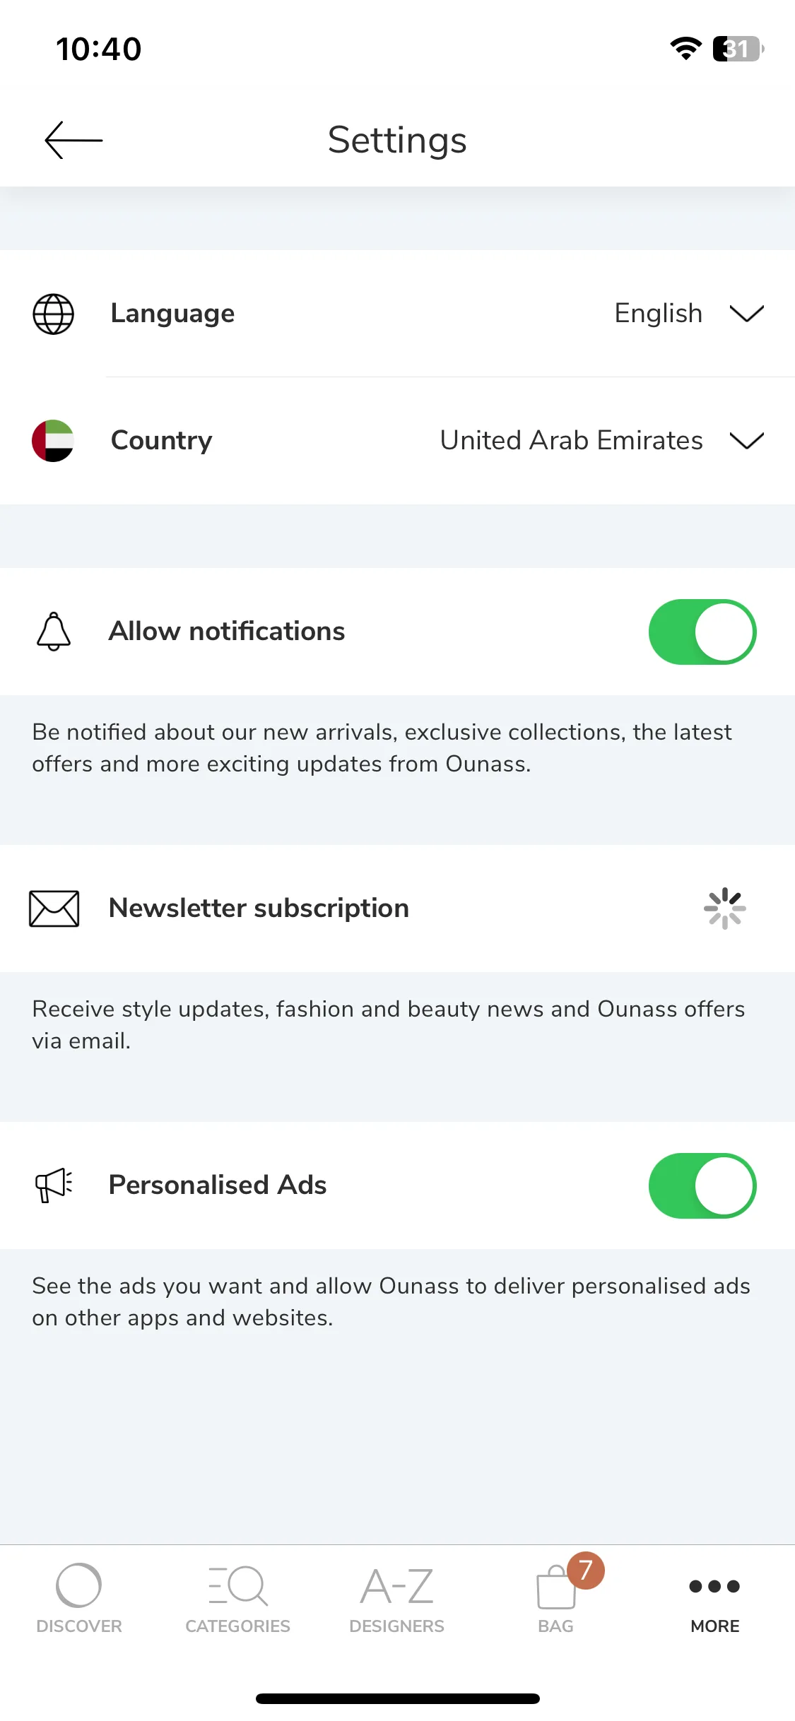Disable the Allow notifications switch

(x=702, y=632)
